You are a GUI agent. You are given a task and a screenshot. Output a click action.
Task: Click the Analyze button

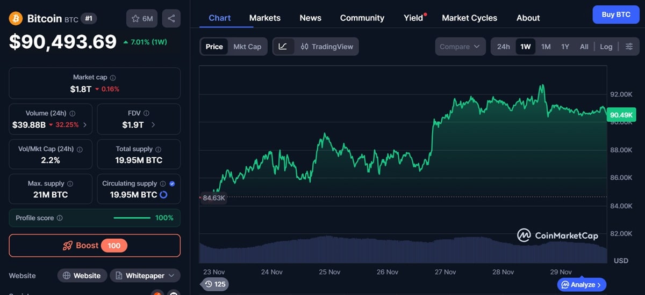pos(582,284)
